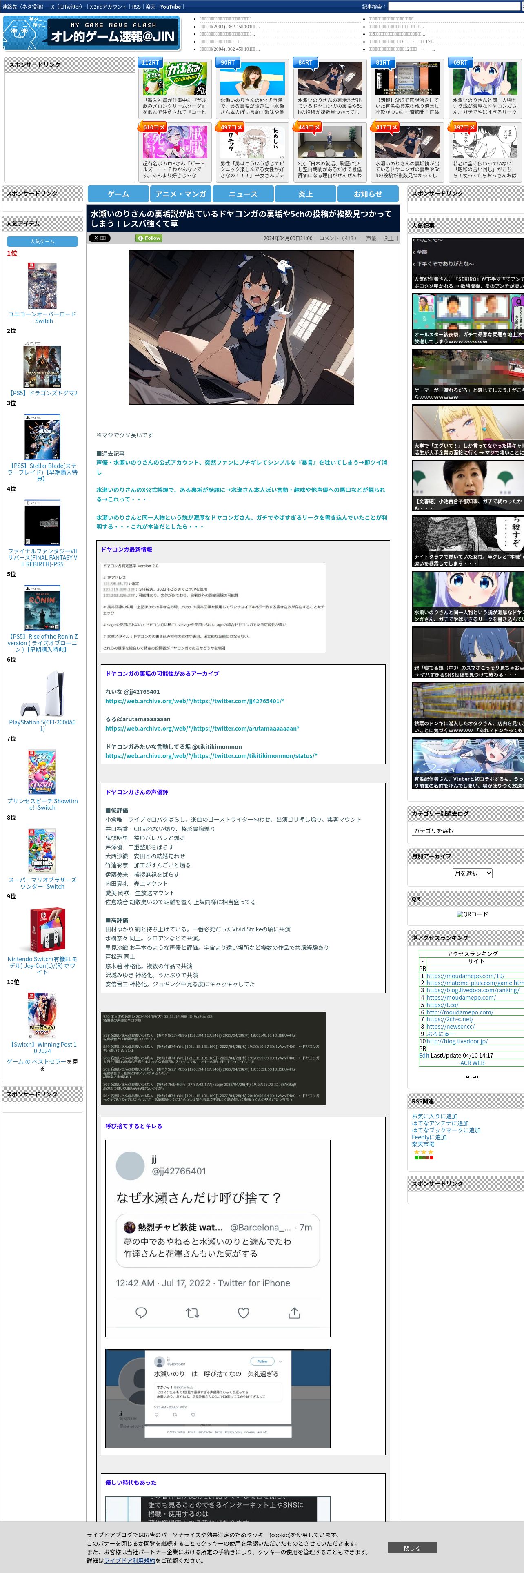Open the カテゴリを選択 dropdown
524x1573 pixels.
pos(468,831)
